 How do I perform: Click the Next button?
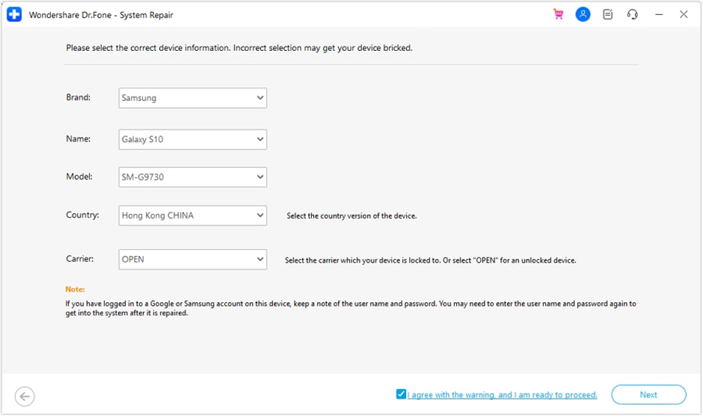(648, 395)
